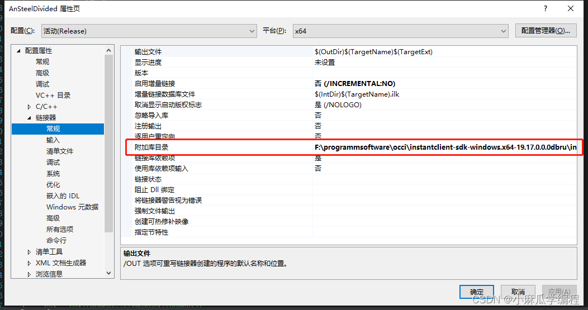Click the instantclient-sdk library path value
The image size is (588, 310).
tap(445, 147)
